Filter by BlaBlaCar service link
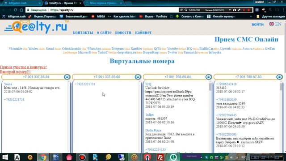Viewport: 286px width, 161px height. click(206, 49)
